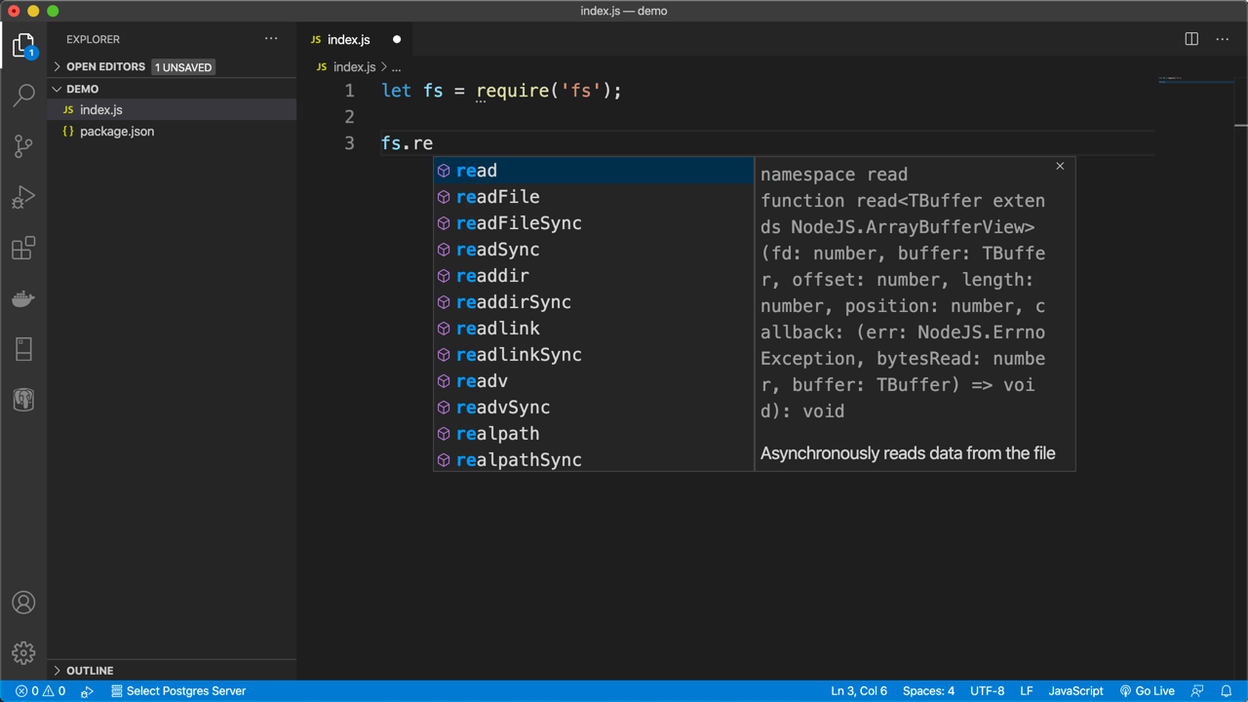Click the 1 UNSAVED badge
This screenshot has height=702, width=1248.
click(183, 67)
